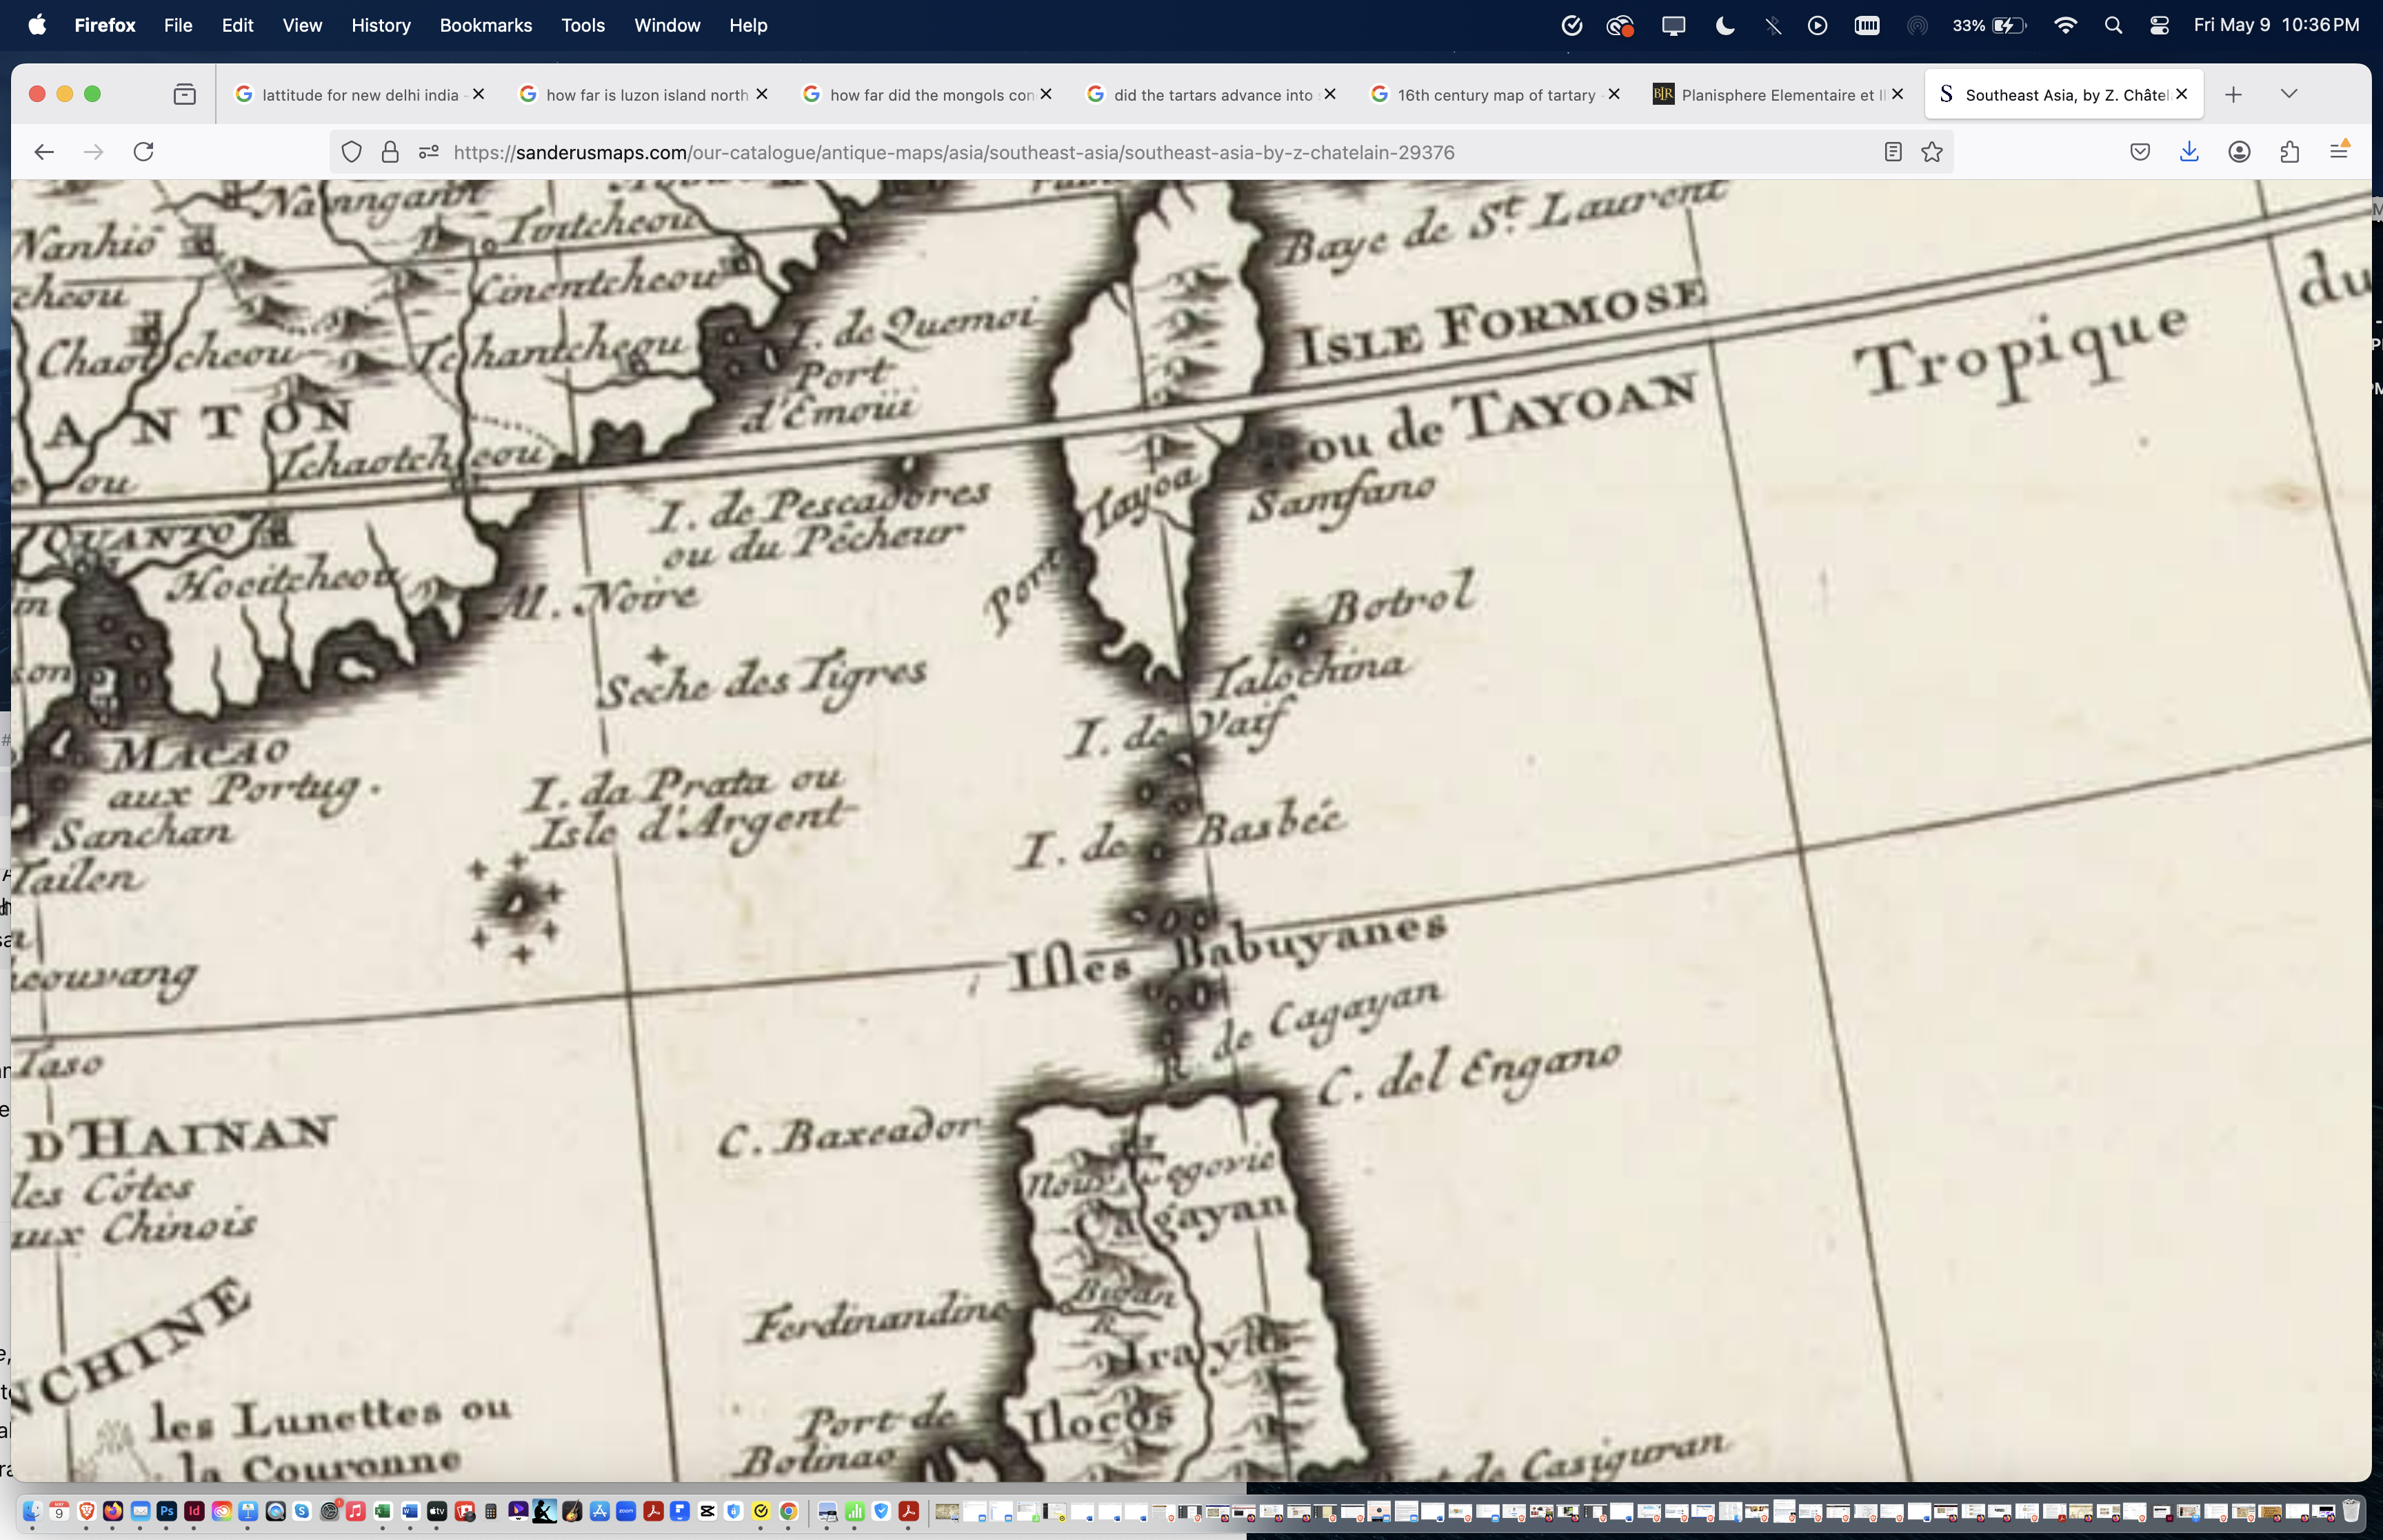
Task: Show site security padlock info
Action: pyautogui.click(x=390, y=152)
